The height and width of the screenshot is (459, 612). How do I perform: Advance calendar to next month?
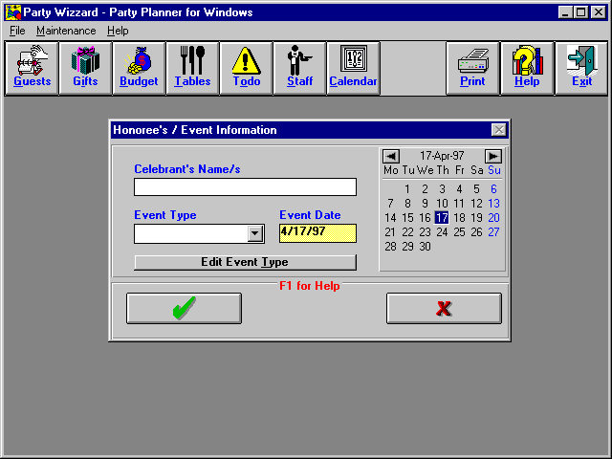coord(492,156)
